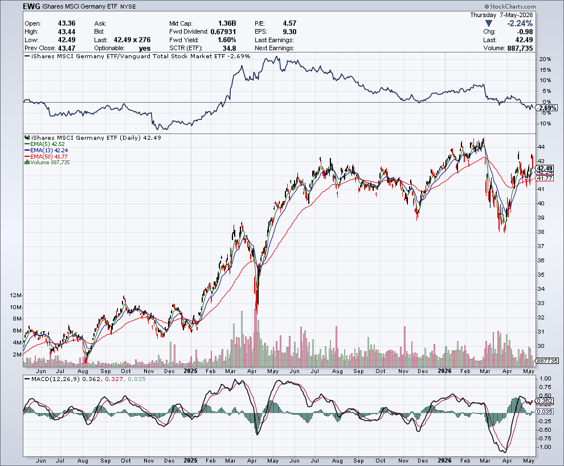564x466 pixels.
Task: Click the Fwd Dividend value 0.67931
Action: pos(223,32)
